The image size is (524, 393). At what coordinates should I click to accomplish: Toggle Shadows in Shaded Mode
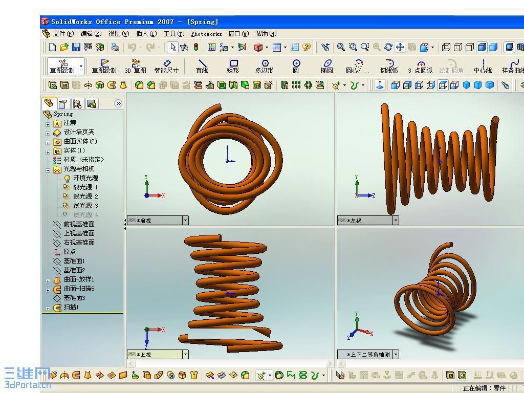click(509, 47)
